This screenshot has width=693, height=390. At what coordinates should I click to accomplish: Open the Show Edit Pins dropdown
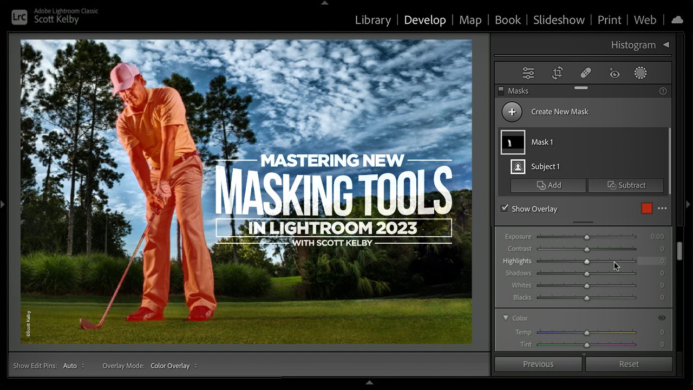(74, 366)
